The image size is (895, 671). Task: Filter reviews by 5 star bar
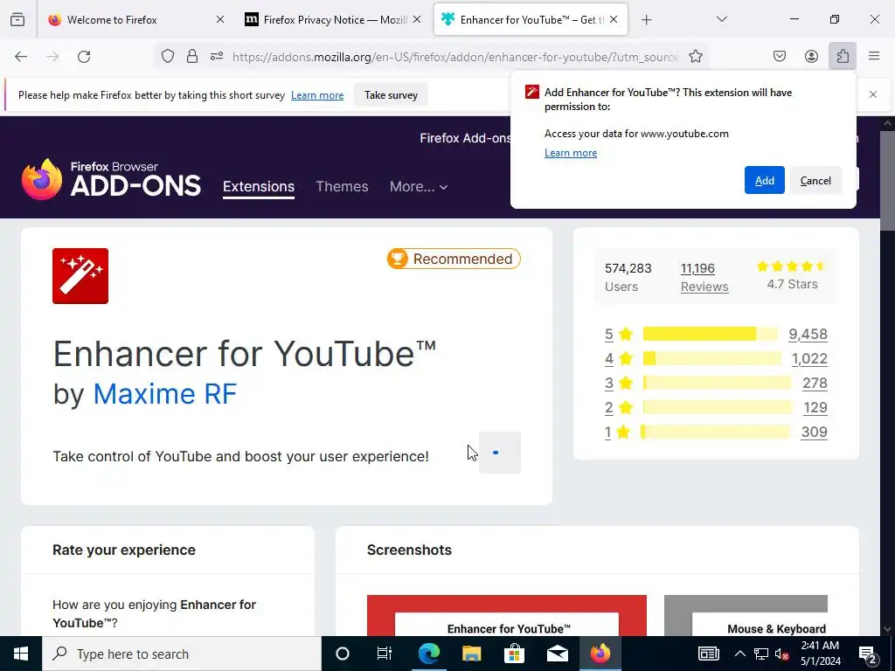tap(710, 334)
